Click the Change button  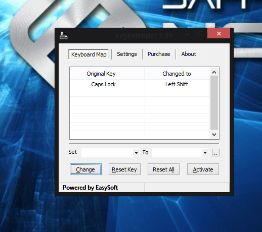pos(85,169)
